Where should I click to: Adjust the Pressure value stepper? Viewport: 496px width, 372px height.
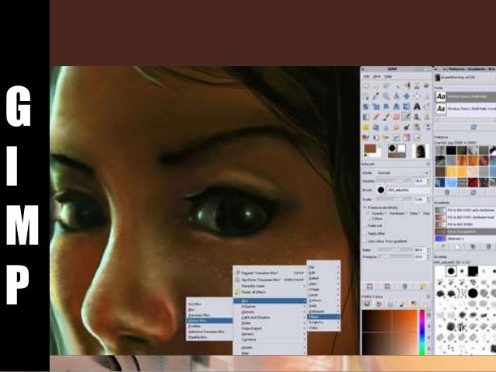pos(428,256)
